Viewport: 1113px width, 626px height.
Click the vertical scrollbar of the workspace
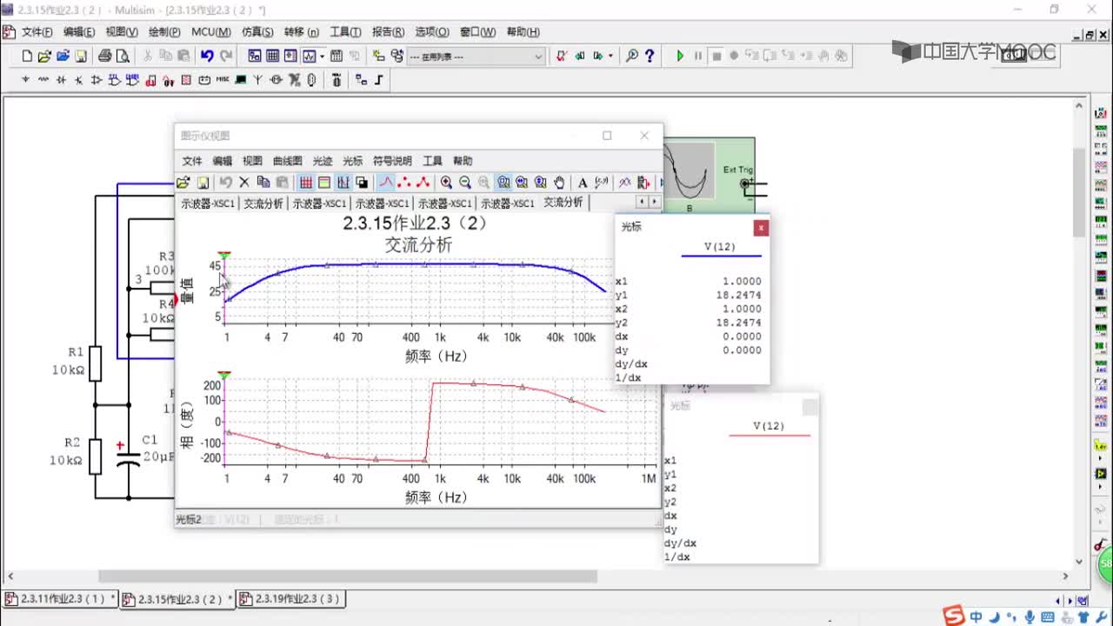[x=1079, y=191]
